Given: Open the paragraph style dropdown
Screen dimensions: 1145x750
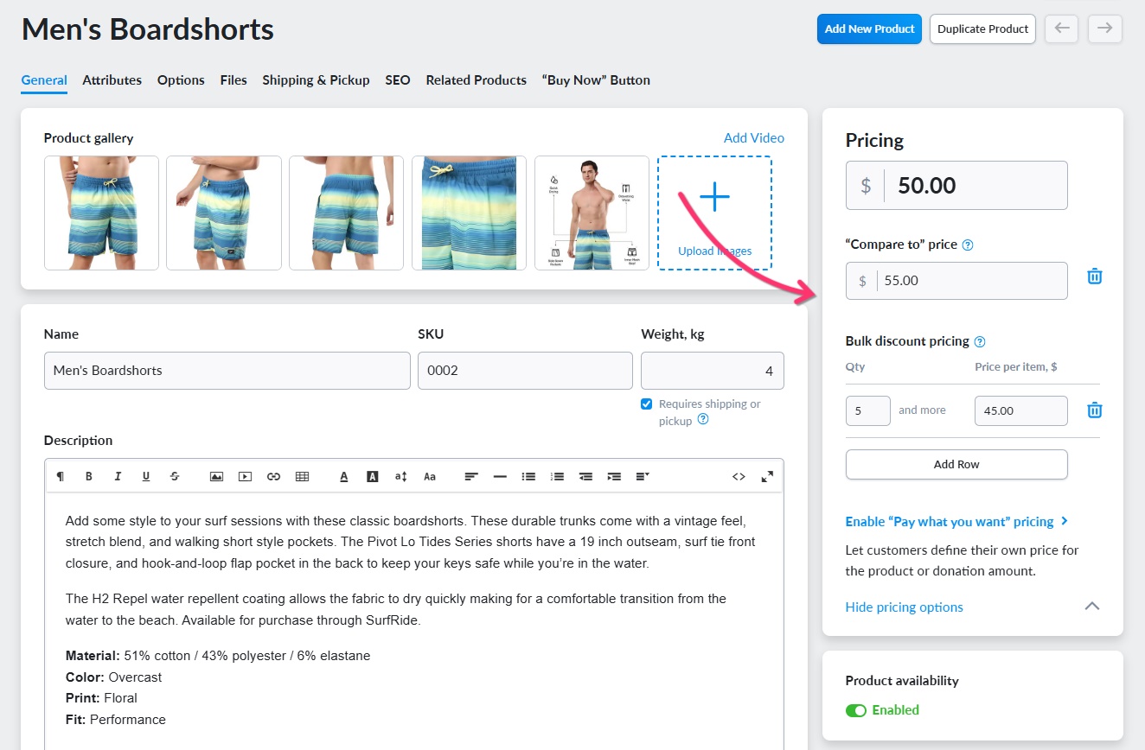Looking at the screenshot, I should click(643, 476).
